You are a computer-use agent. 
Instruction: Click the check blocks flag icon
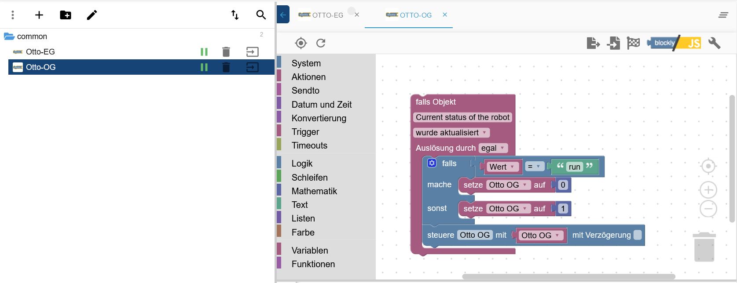click(x=633, y=43)
